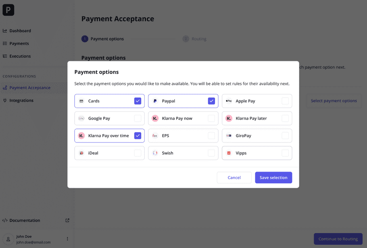Image resolution: width=367 pixels, height=248 pixels.
Task: Click the Apple Pay logo icon
Action: 229,101
